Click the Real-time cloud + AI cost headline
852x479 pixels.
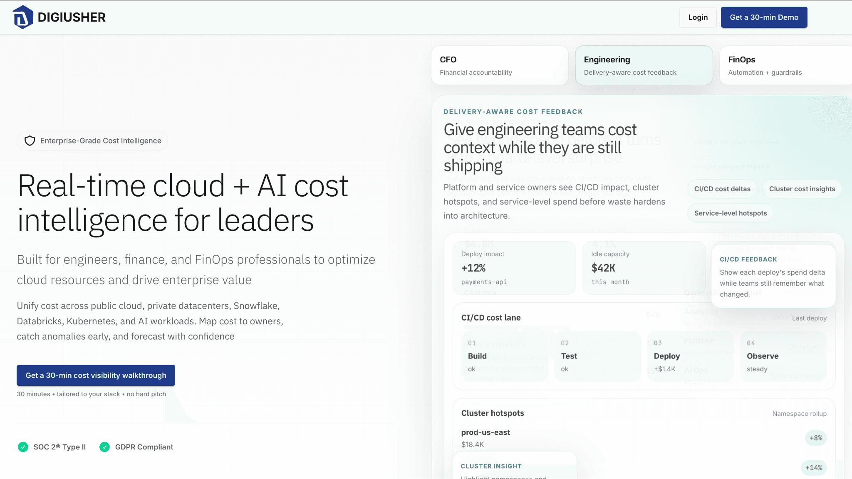coord(183,203)
